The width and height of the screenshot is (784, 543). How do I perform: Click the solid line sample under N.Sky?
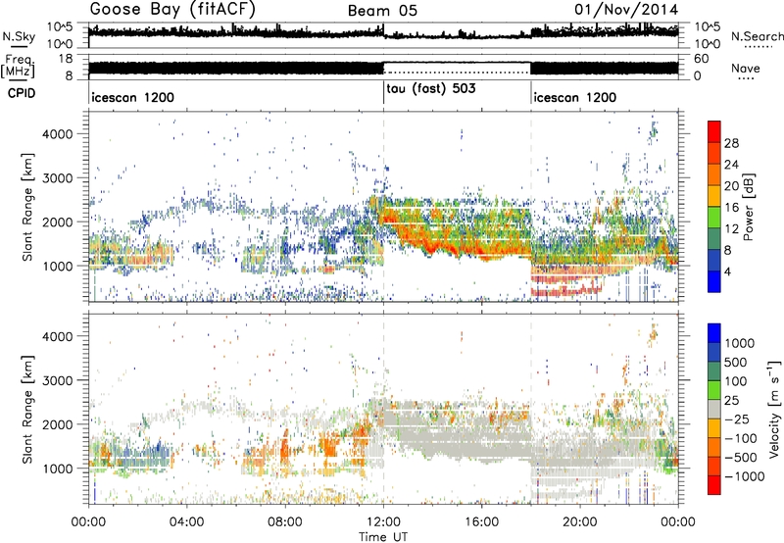pos(19,46)
